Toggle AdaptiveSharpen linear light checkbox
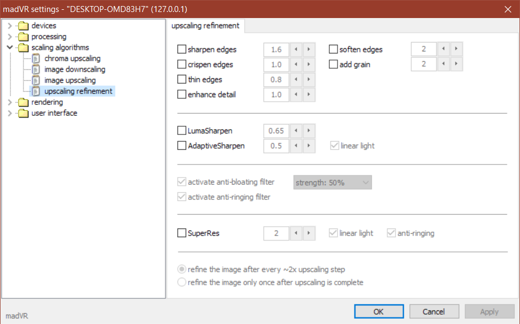520x324 pixels. tap(335, 145)
